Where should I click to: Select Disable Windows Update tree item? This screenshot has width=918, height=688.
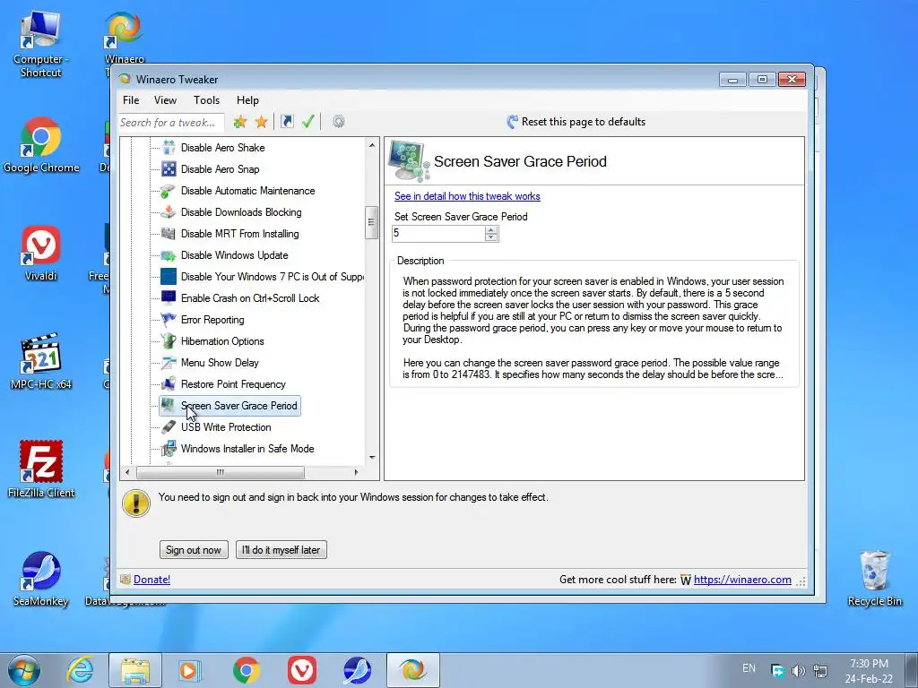[234, 255]
